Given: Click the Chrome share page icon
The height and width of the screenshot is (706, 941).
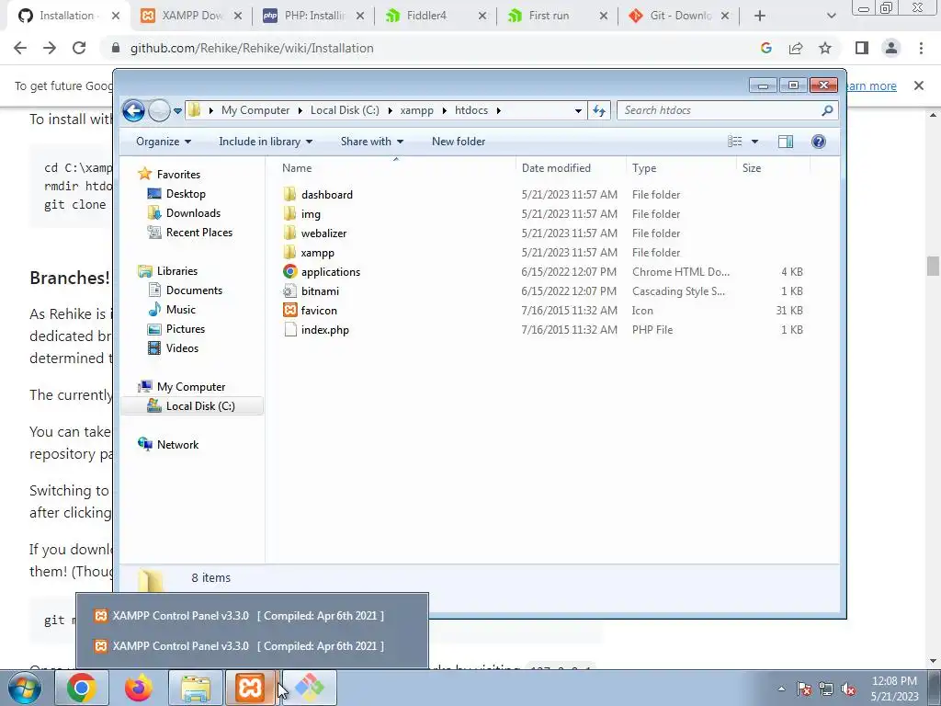Looking at the screenshot, I should 796,48.
